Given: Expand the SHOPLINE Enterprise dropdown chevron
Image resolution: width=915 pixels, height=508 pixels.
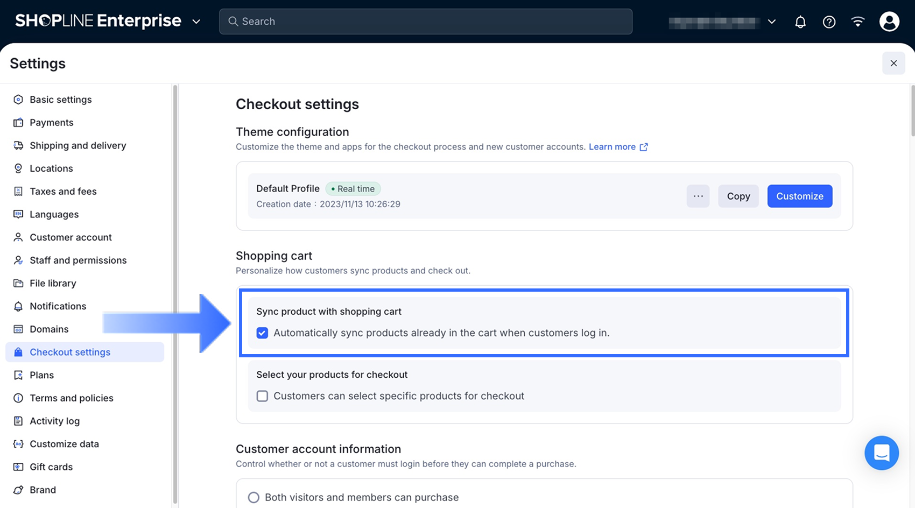Looking at the screenshot, I should point(196,22).
